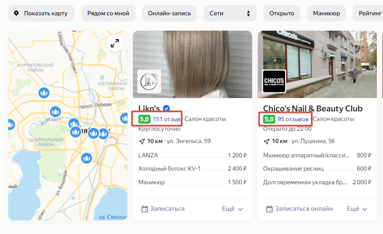Open the Liko's salon title
This screenshot has height=234, width=383.
coord(149,108)
